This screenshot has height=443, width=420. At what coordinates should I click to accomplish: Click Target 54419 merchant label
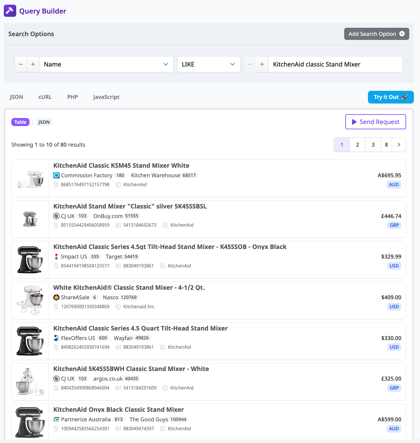tap(123, 256)
